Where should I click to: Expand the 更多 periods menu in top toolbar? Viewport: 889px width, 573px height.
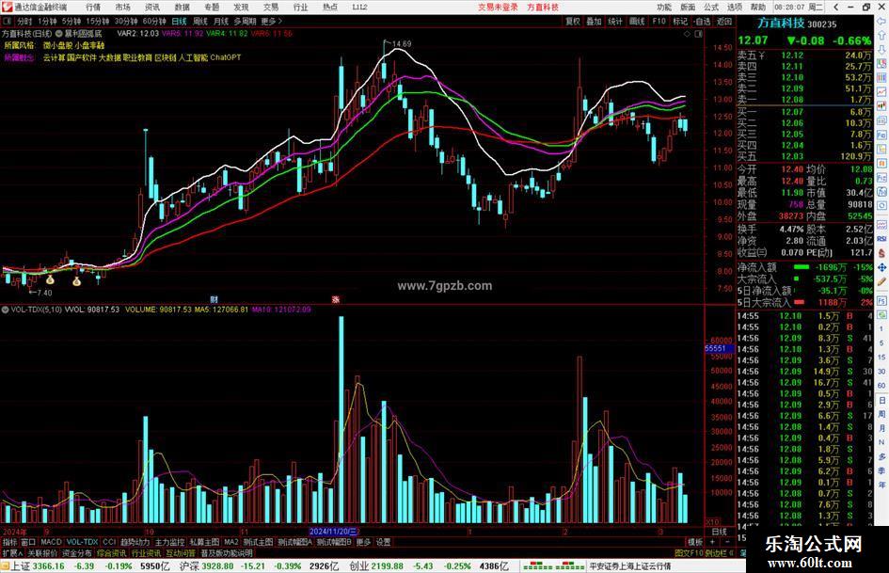pos(272,21)
